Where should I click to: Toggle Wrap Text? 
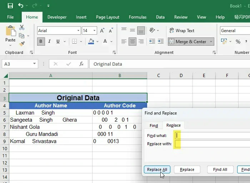[182, 31]
